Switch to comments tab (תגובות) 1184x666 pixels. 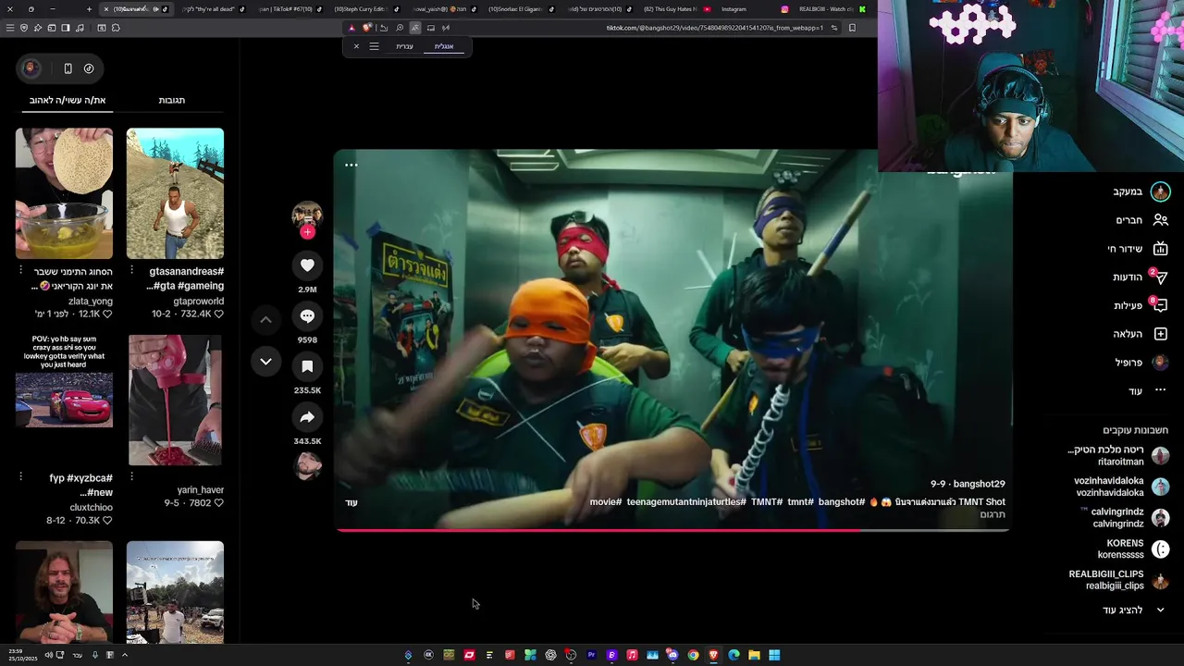(172, 100)
